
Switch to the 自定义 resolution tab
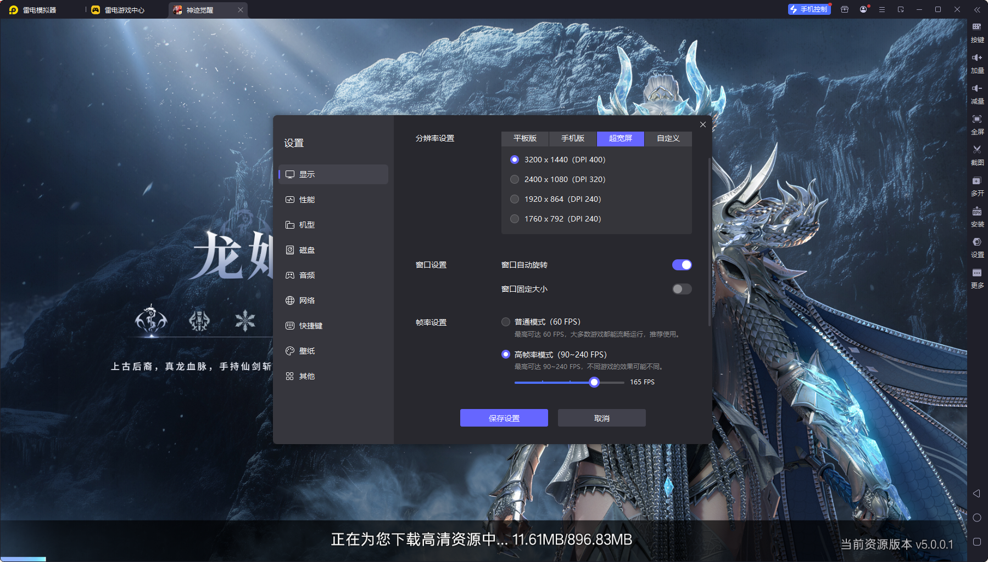click(668, 139)
